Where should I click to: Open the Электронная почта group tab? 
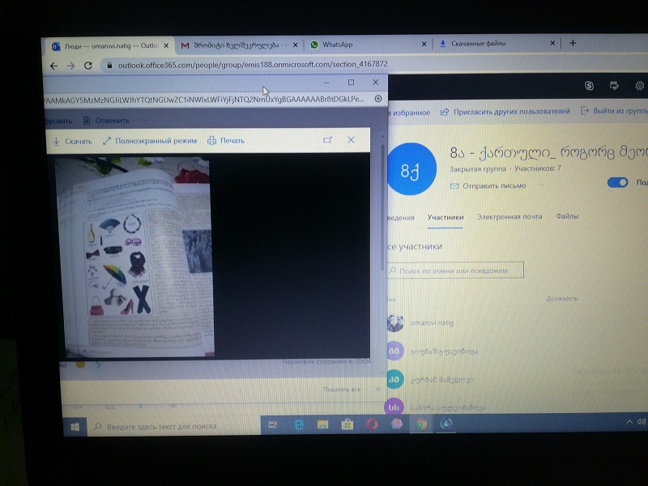(x=509, y=216)
